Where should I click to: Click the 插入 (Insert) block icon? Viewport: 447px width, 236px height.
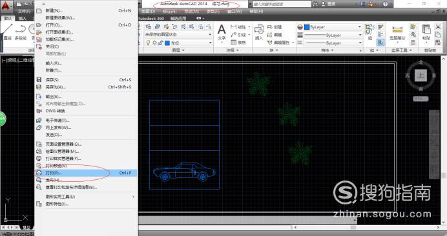[259, 32]
